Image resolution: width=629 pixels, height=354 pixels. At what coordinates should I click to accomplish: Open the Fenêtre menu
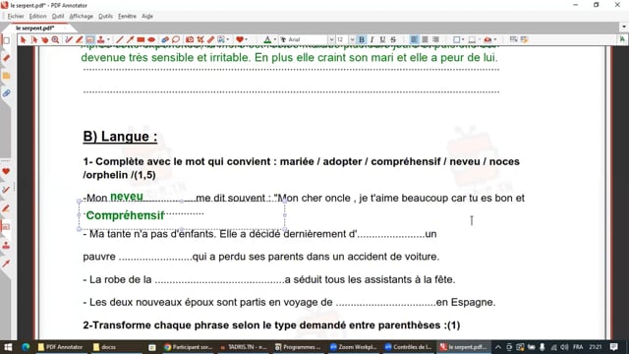tap(127, 16)
